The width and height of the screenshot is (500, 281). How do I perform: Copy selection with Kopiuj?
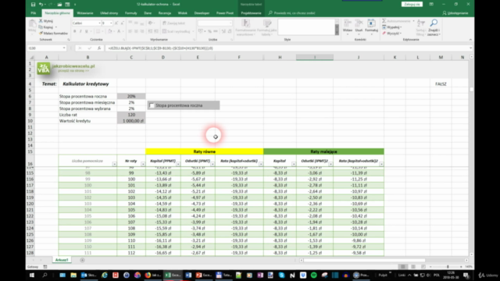pos(46,27)
